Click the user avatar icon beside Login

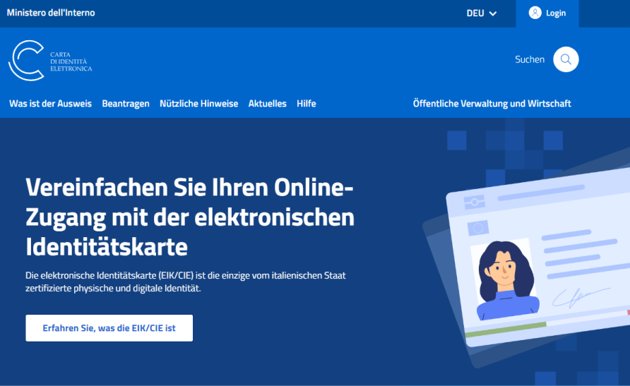pyautogui.click(x=535, y=13)
